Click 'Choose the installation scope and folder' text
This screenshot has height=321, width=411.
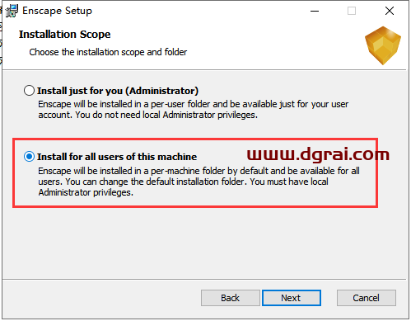pos(108,52)
